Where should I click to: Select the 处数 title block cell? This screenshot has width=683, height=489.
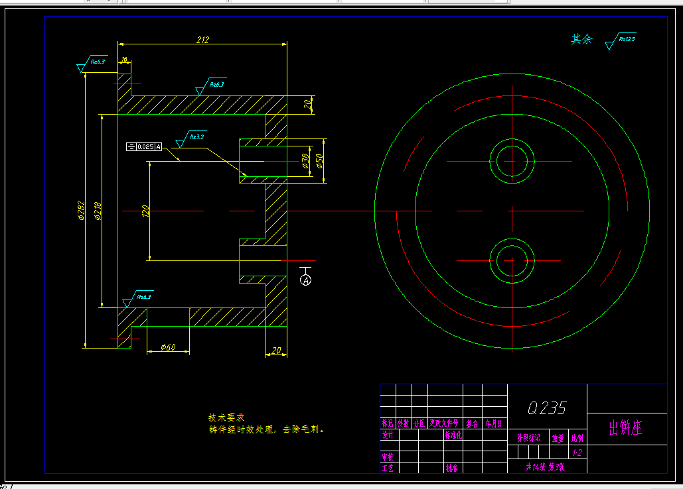[404, 423]
